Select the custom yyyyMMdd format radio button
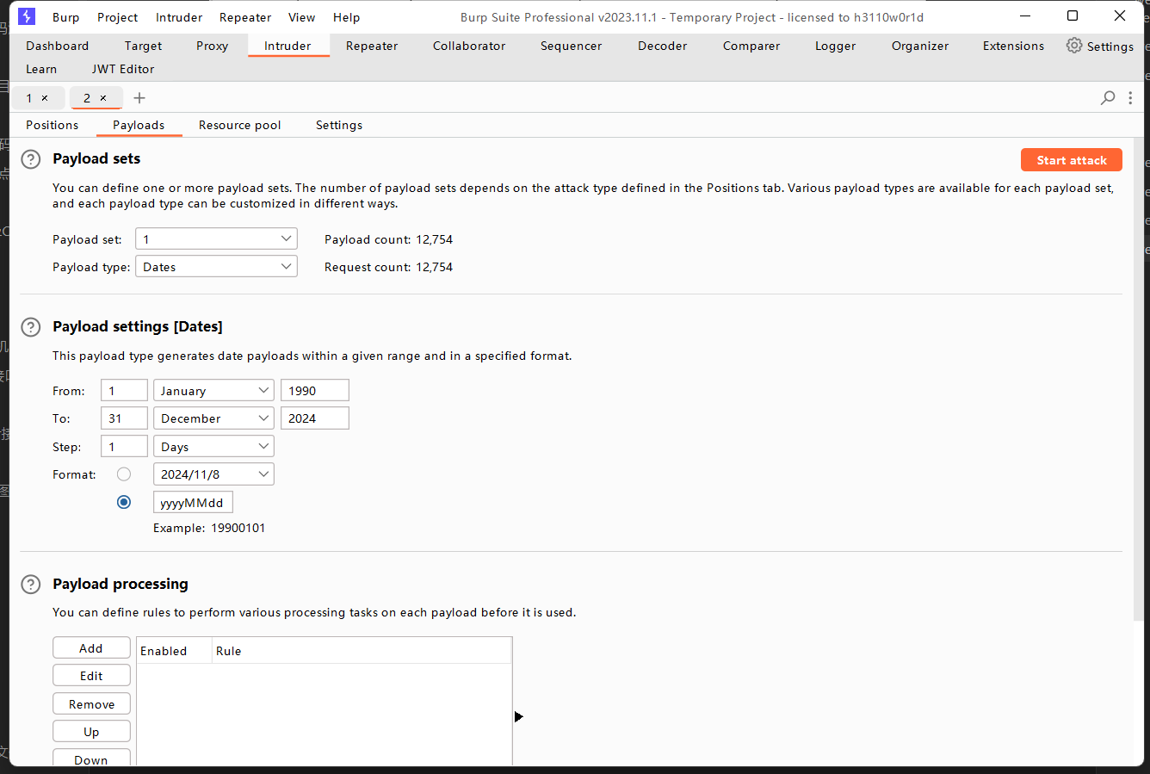This screenshot has height=774, width=1150. (x=124, y=502)
